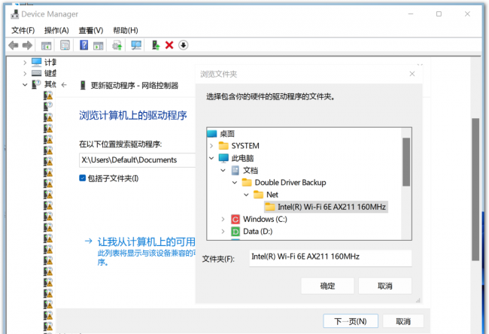The image size is (489, 334).
Task: Select the Net folder label
Action: (272, 195)
